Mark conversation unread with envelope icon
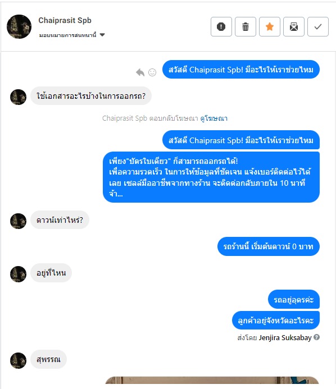This screenshot has width=336, height=389. 294,26
